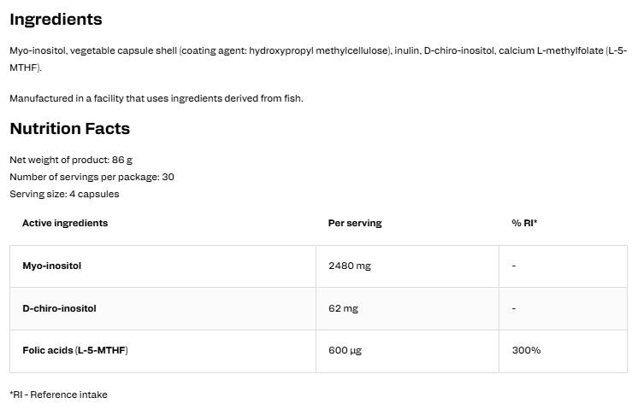The height and width of the screenshot is (409, 638).
Task: Click the 2480 mg value cell
Action: pyautogui.click(x=350, y=266)
